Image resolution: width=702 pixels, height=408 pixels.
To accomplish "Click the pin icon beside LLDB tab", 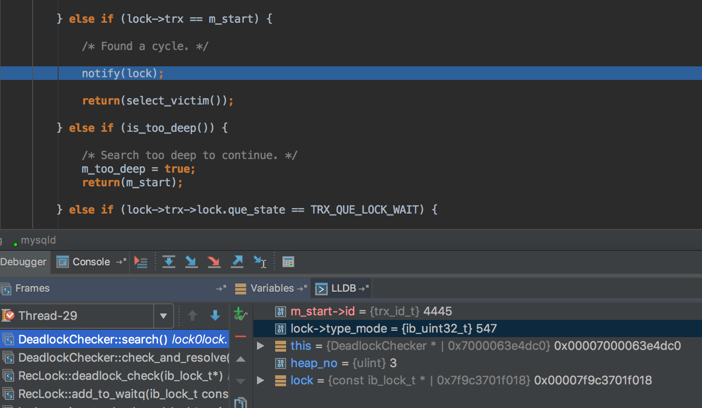I will pos(364,288).
